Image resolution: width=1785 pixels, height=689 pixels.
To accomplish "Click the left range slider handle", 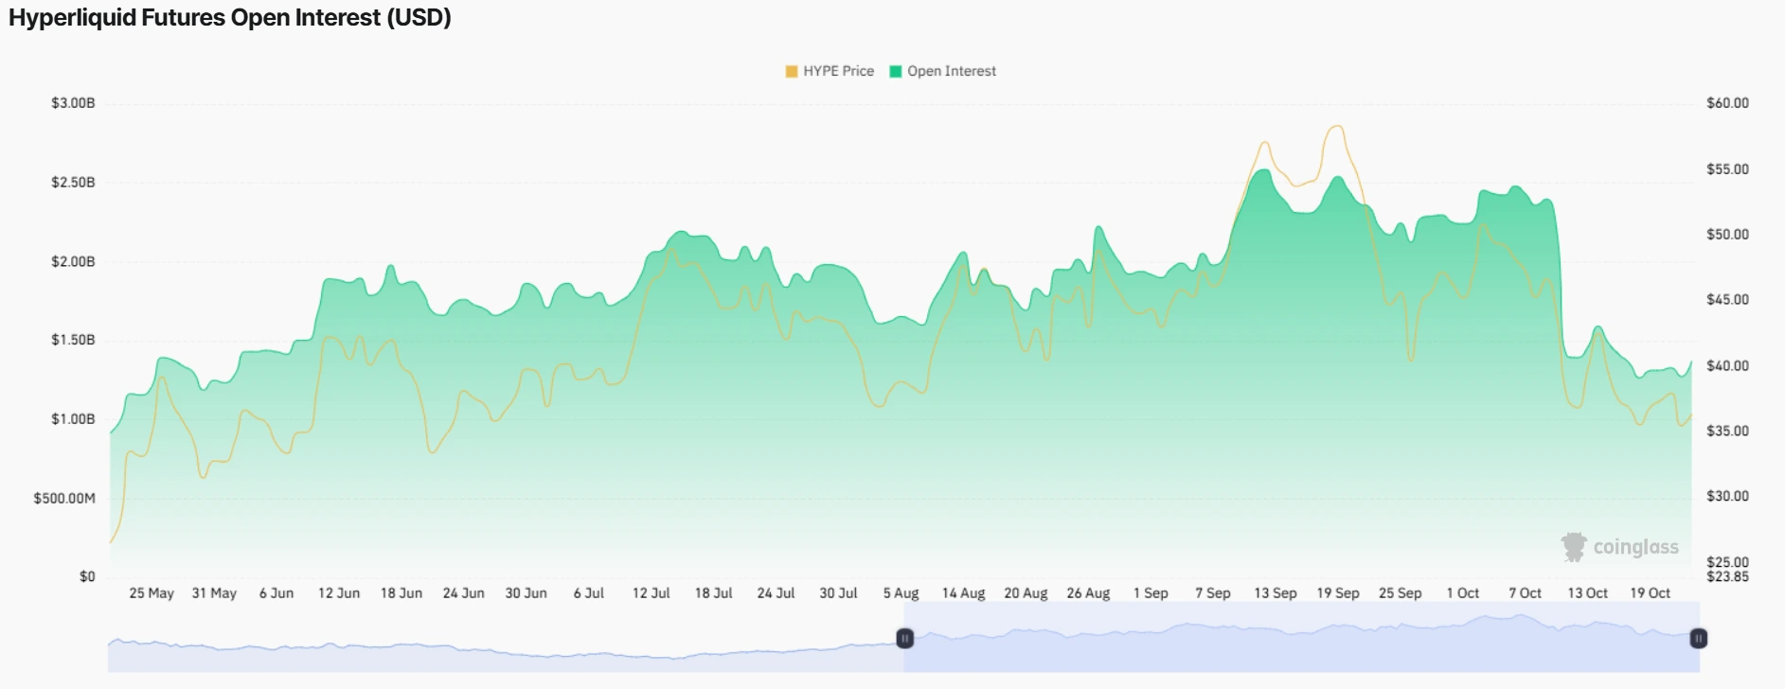I will (x=905, y=639).
